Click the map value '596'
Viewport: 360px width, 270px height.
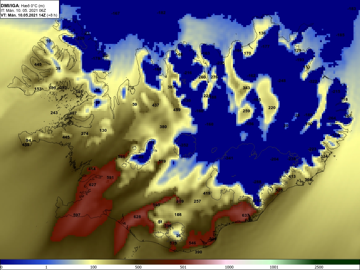click(x=168, y=226)
